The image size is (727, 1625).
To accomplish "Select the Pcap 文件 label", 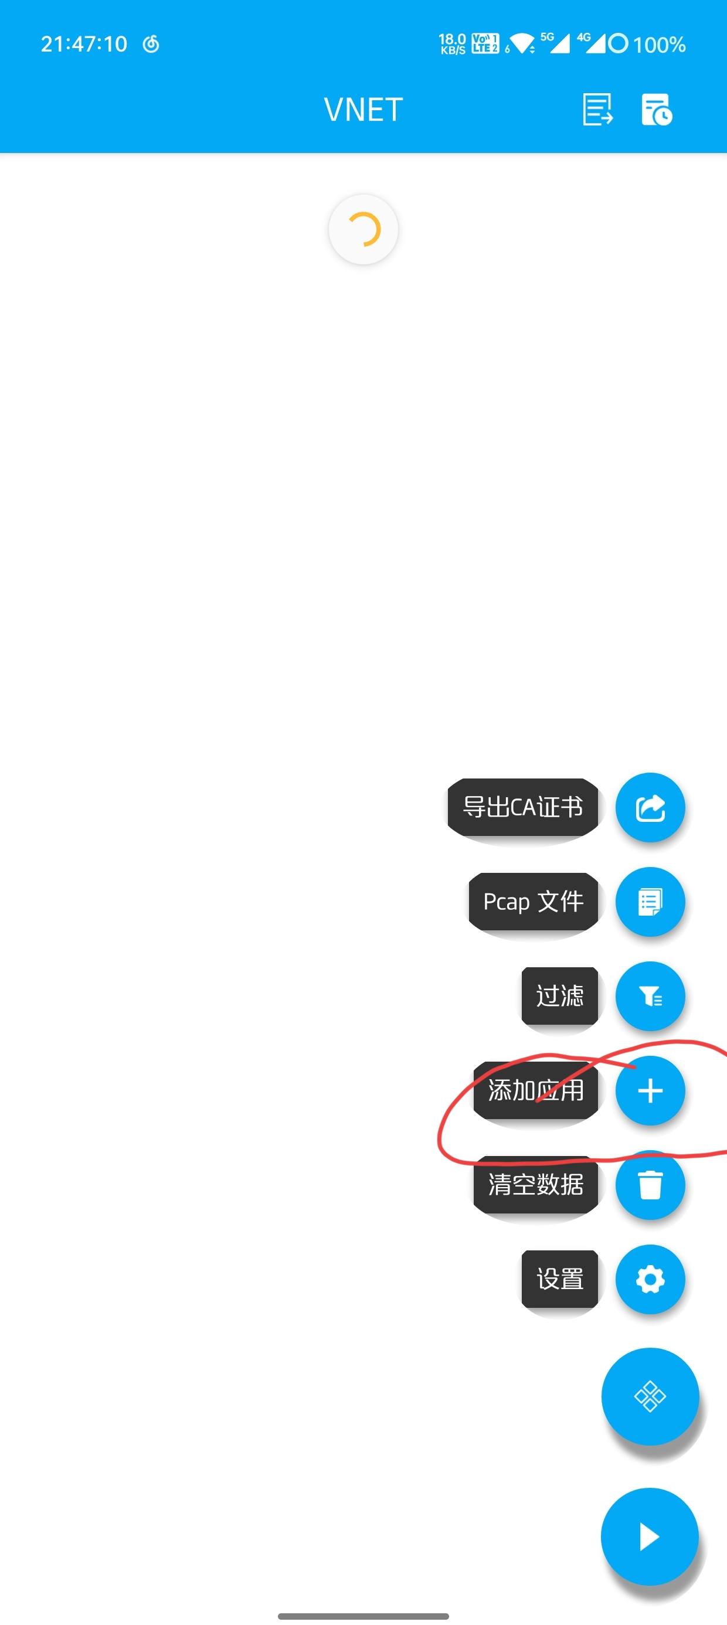I will tap(534, 902).
